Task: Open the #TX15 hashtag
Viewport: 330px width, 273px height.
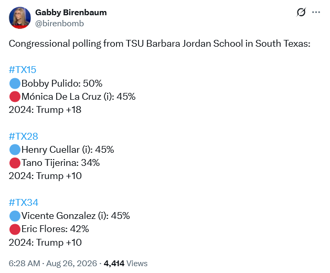Action: (23, 70)
